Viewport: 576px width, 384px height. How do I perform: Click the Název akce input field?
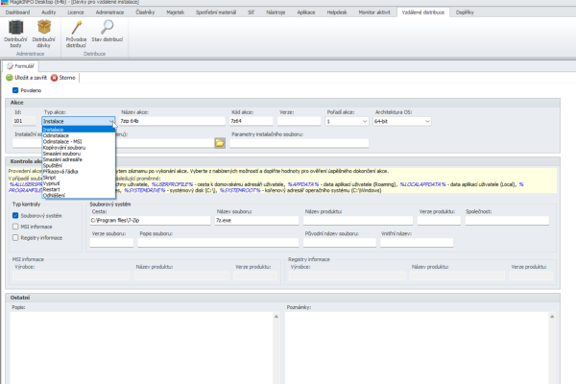pos(172,121)
